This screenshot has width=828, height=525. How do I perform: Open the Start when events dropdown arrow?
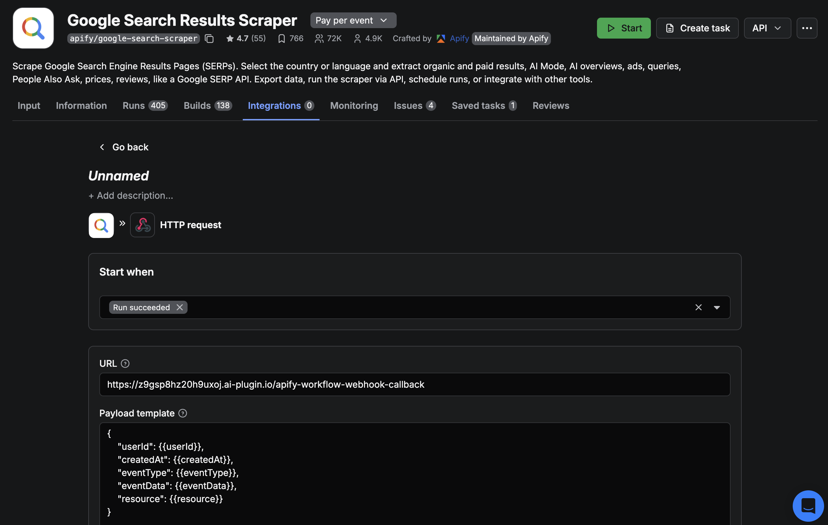(717, 307)
